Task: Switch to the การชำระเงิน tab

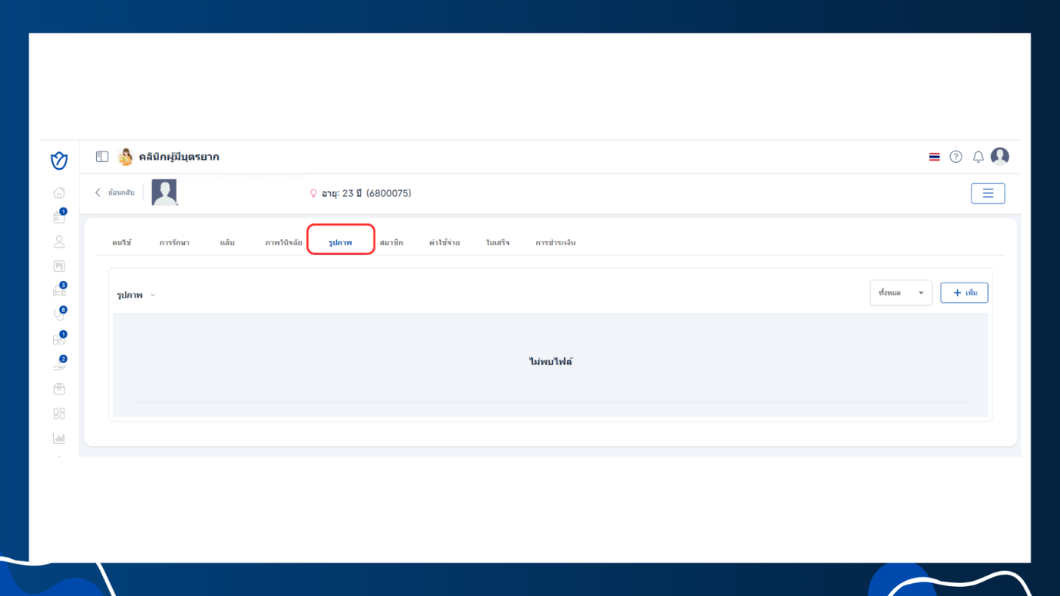Action: (x=556, y=243)
